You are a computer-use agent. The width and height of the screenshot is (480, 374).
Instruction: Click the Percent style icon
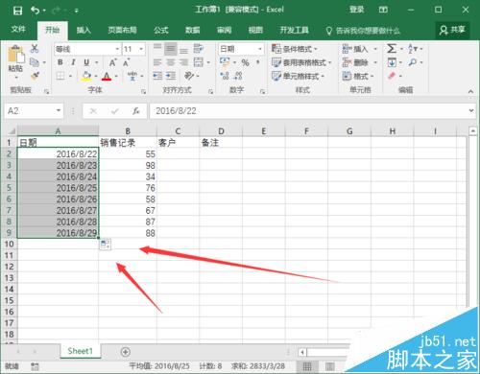246,62
